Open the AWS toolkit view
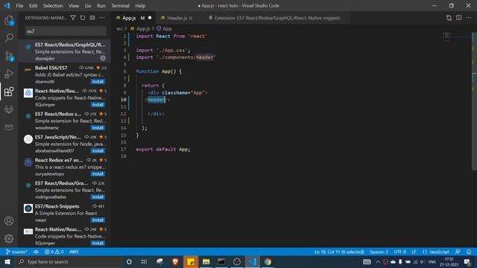 tap(9, 127)
